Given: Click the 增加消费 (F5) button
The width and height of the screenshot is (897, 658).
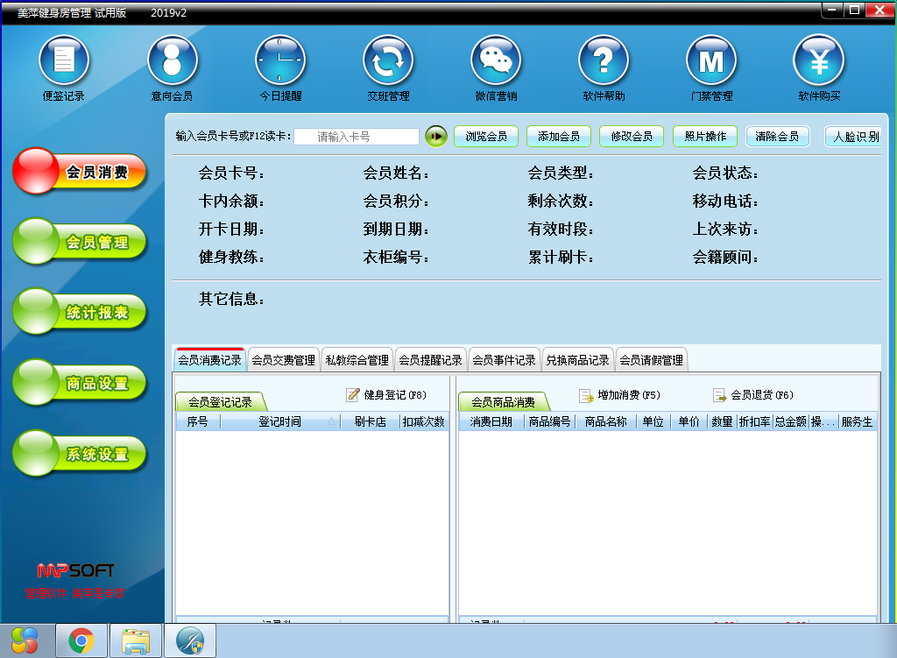Looking at the screenshot, I should pos(619,395).
